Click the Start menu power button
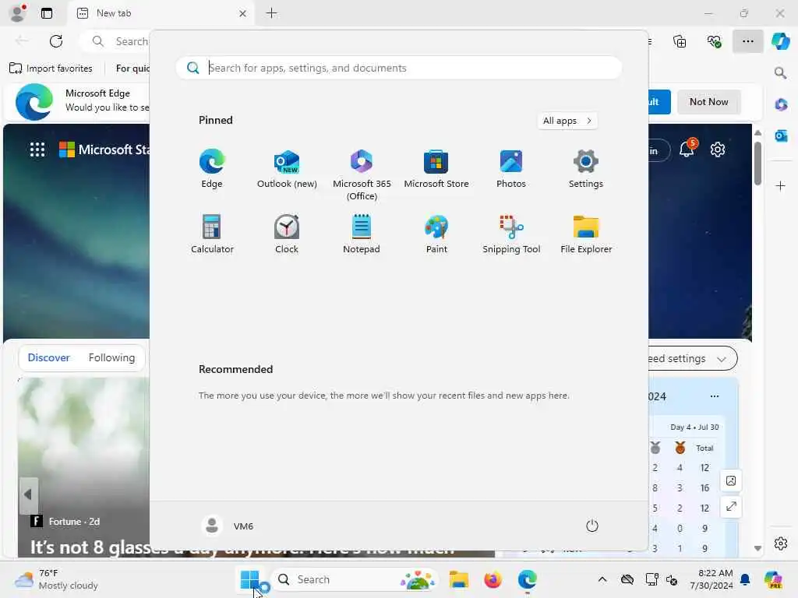This screenshot has height=598, width=798. [x=592, y=526]
